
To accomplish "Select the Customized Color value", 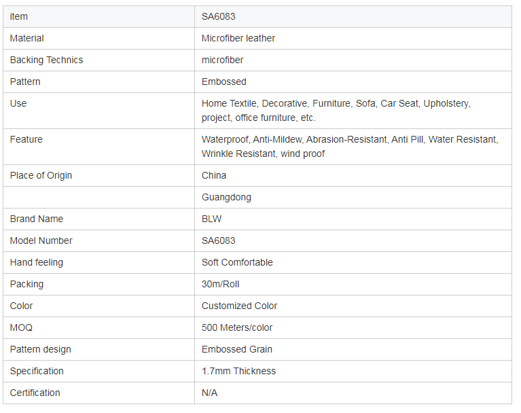I will 239,306.
